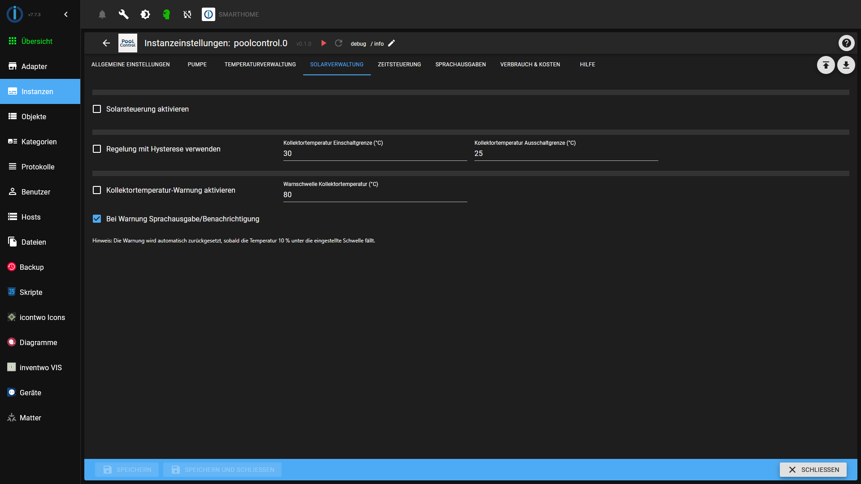Click Warnschwelle Kollektortemperatur input field
The height and width of the screenshot is (484, 861).
point(375,194)
